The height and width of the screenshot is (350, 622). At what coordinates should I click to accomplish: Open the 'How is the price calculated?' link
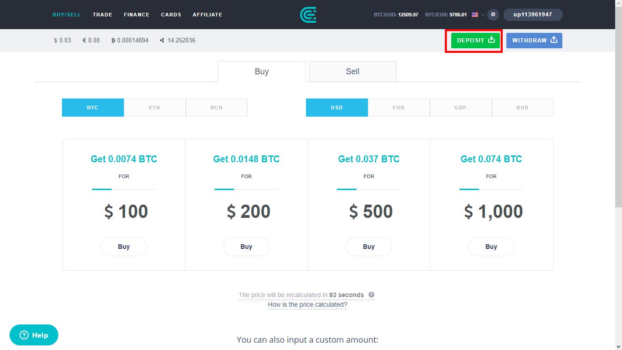tap(307, 304)
